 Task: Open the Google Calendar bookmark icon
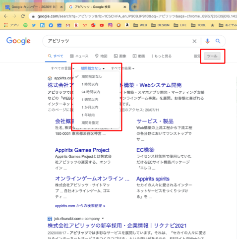coord(59,25)
